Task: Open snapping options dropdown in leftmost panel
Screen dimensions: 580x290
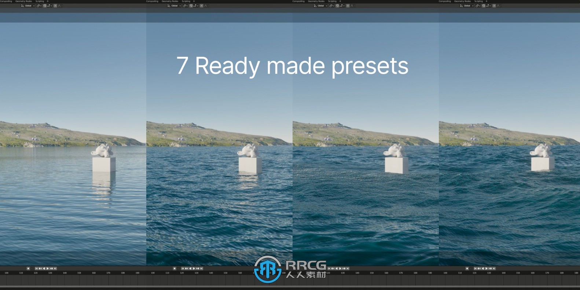Action: (x=49, y=5)
